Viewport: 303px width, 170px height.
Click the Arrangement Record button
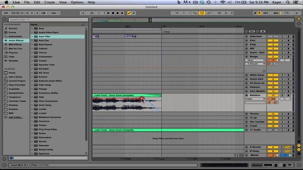(x=117, y=13)
